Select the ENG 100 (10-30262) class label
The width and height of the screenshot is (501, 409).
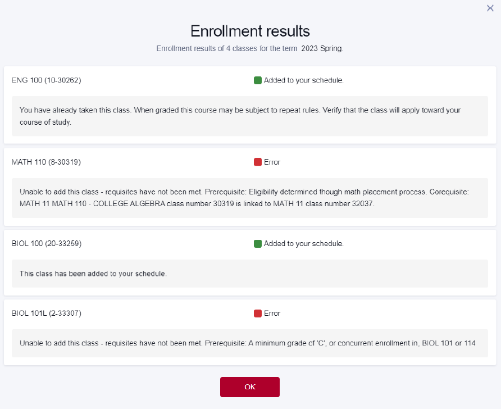click(x=46, y=80)
